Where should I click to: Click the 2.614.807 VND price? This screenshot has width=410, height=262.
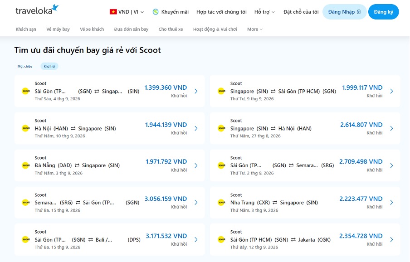[361, 125]
